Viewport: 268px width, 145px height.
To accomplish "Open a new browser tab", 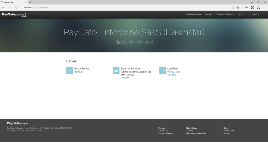I will click(x=30, y=2).
